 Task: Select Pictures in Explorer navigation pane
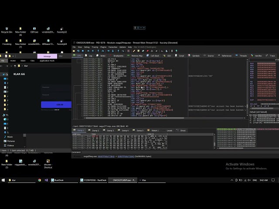coord(9,141)
